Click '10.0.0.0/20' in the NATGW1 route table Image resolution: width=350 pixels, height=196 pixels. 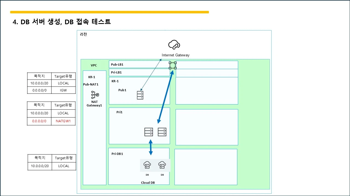[39, 113]
